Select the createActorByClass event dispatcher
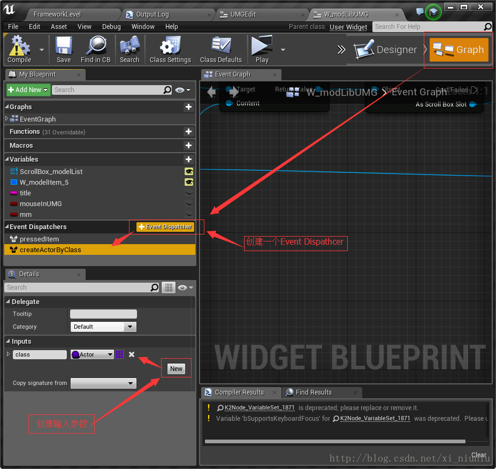The height and width of the screenshot is (469, 496). coord(100,249)
